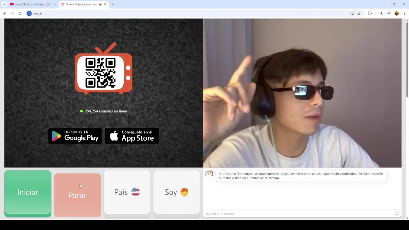409x230 pixels.
Task: Reload the ome.tv page
Action: pos(20,13)
